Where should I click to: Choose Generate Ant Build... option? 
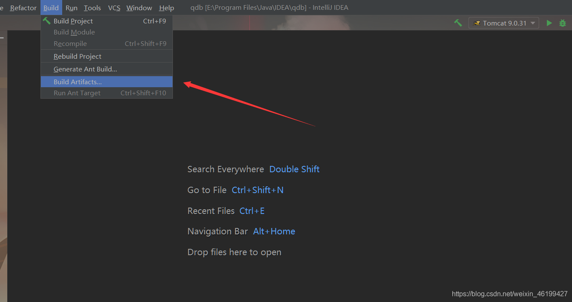(x=106, y=69)
